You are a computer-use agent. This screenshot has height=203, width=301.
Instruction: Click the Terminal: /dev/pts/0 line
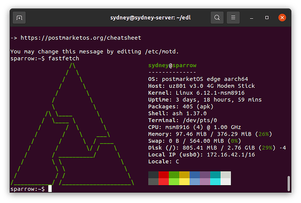[x=182, y=120]
